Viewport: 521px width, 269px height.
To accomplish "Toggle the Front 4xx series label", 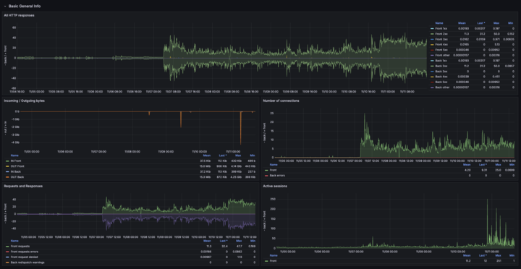I will (441, 45).
